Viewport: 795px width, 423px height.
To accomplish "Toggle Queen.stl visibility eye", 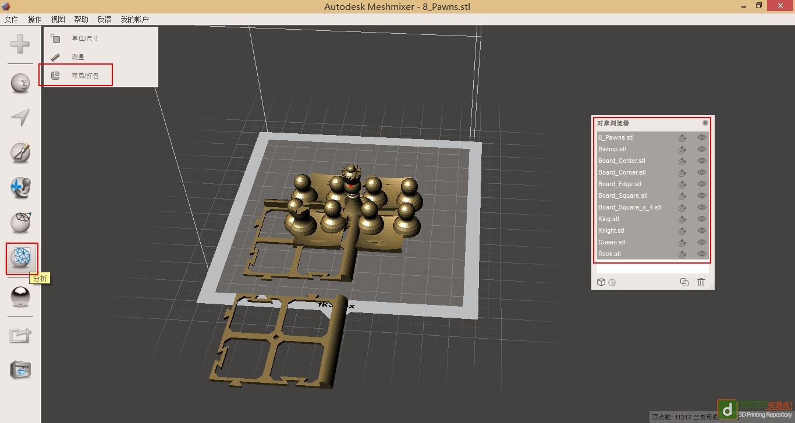I will pyautogui.click(x=701, y=242).
